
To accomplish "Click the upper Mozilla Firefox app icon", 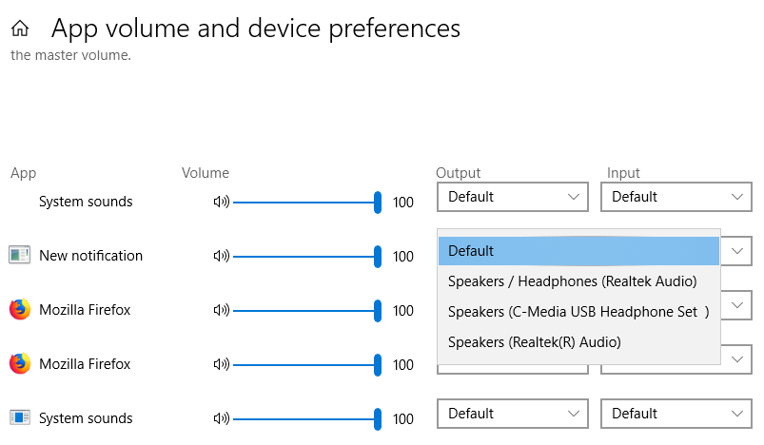I will (20, 309).
